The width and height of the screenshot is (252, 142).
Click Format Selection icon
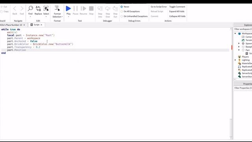point(57,9)
